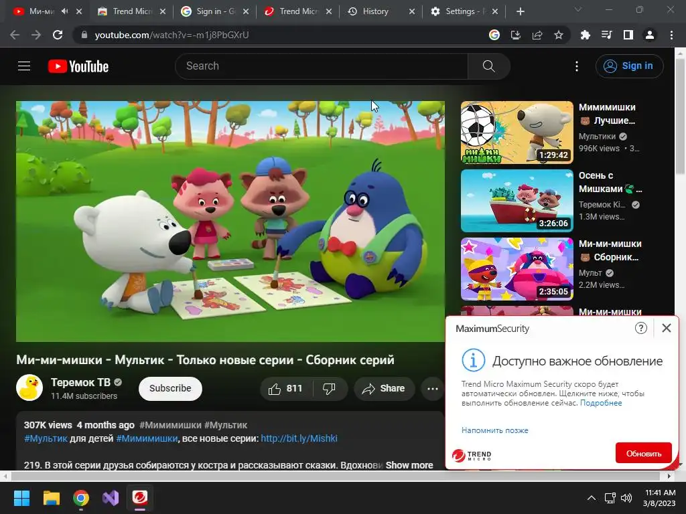The image size is (686, 514).
Task: Click the video player frame
Action: tap(230, 221)
